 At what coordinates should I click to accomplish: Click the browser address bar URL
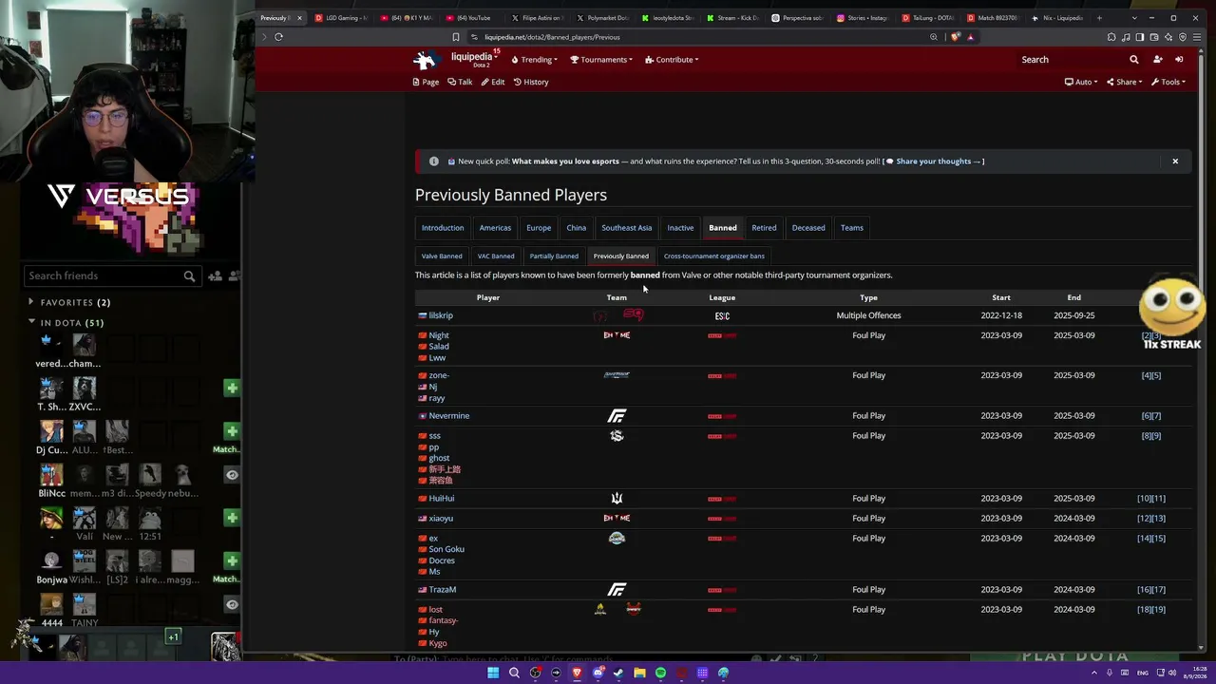[x=552, y=37]
